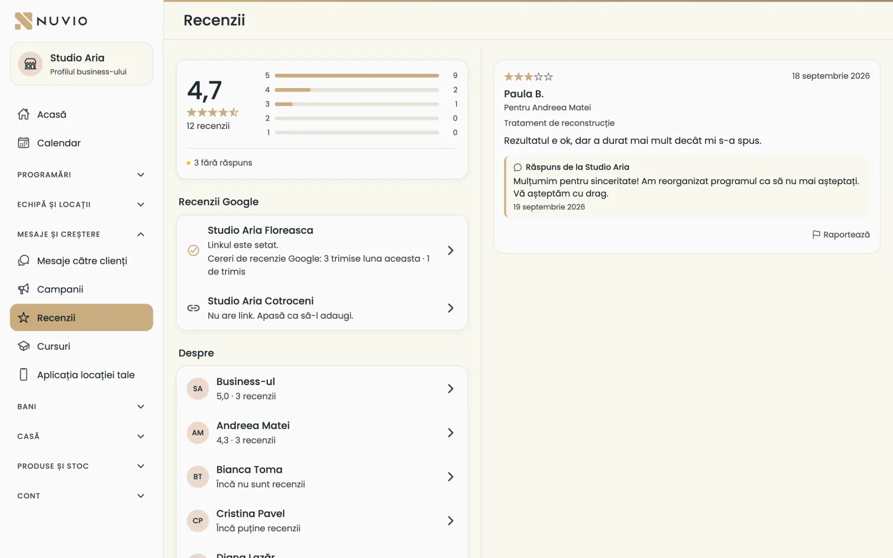Click the flag icon next to Raportează

click(816, 234)
